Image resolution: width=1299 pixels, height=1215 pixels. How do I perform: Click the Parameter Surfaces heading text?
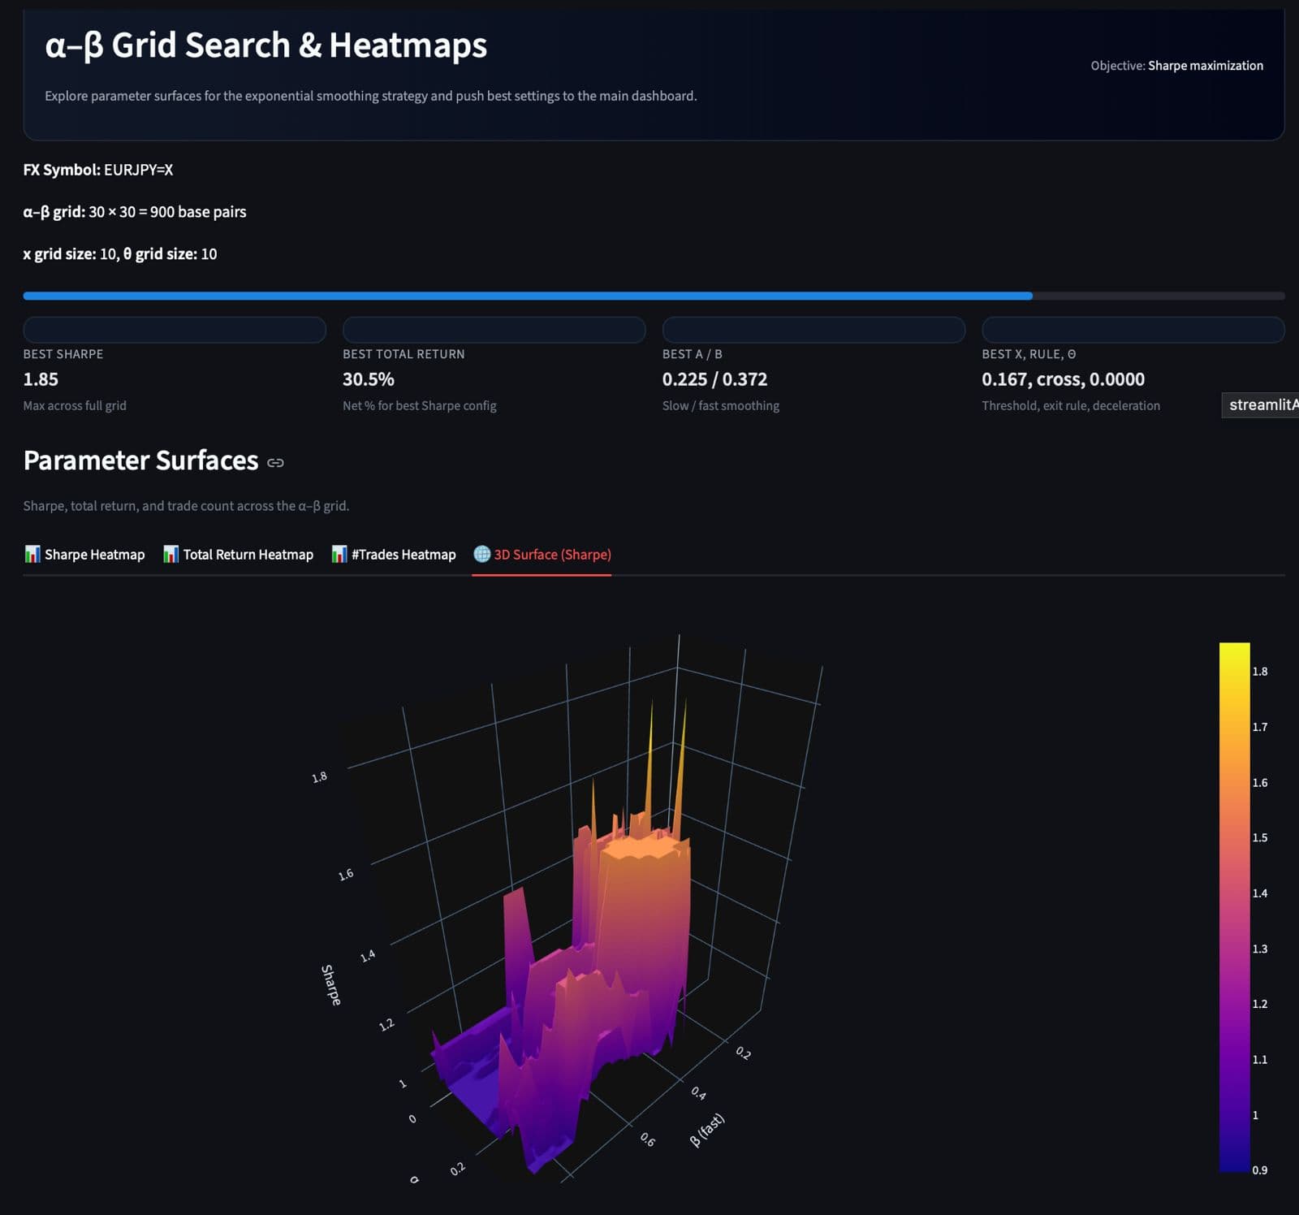click(140, 460)
